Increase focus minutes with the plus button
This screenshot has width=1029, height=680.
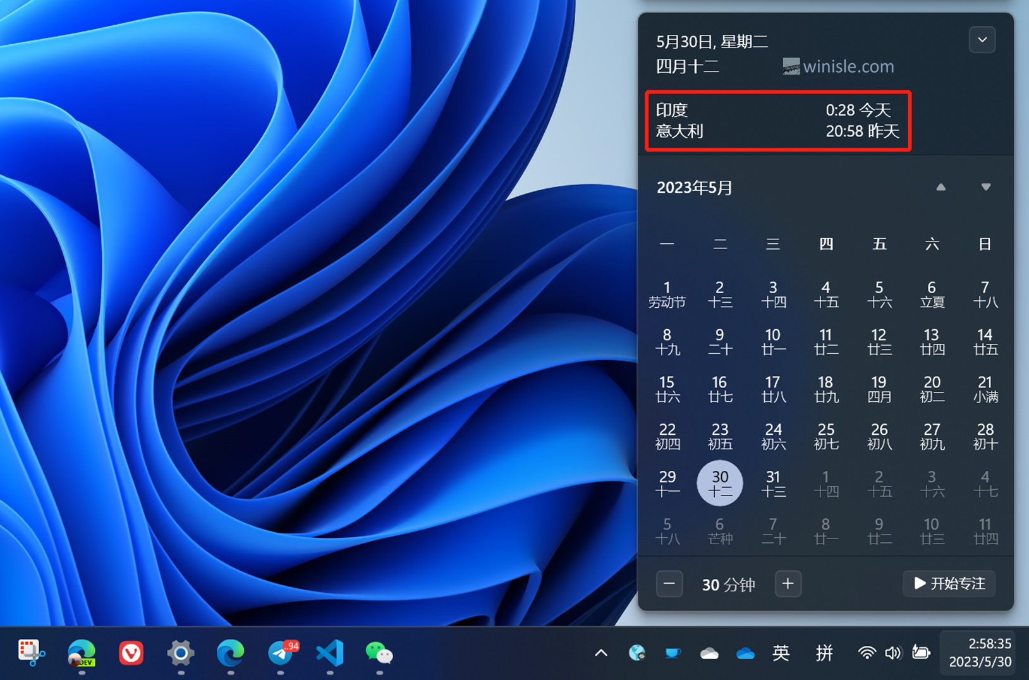tap(788, 584)
